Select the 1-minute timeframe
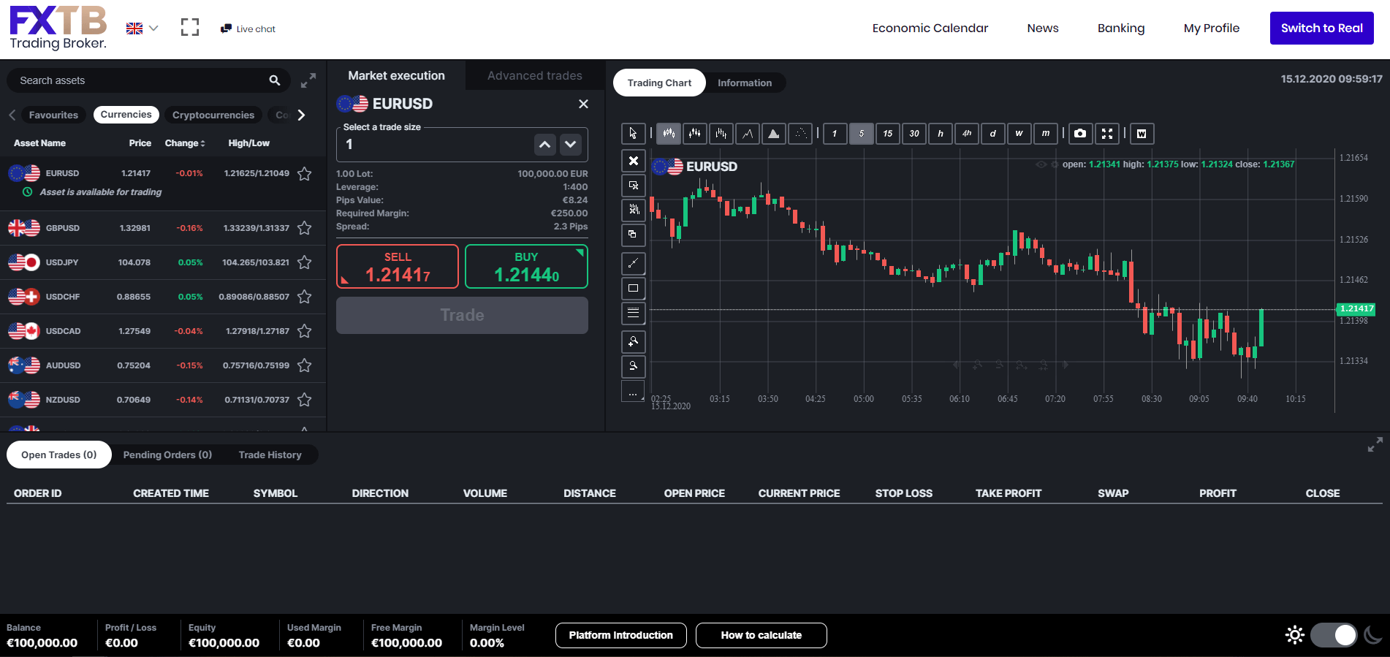The height and width of the screenshot is (657, 1390). (835, 134)
